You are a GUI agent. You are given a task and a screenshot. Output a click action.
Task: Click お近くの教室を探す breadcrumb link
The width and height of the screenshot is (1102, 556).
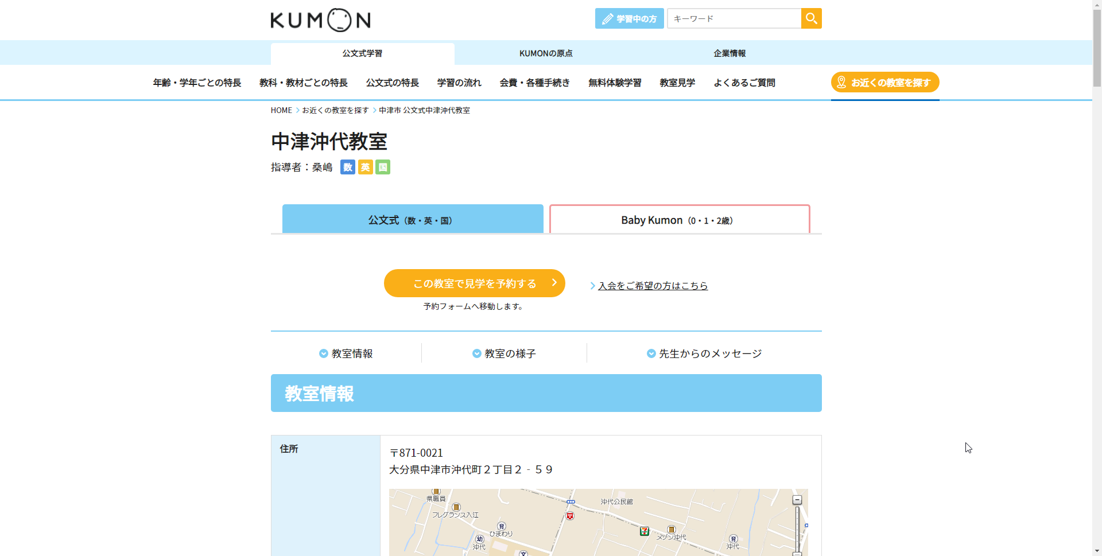pyautogui.click(x=335, y=110)
